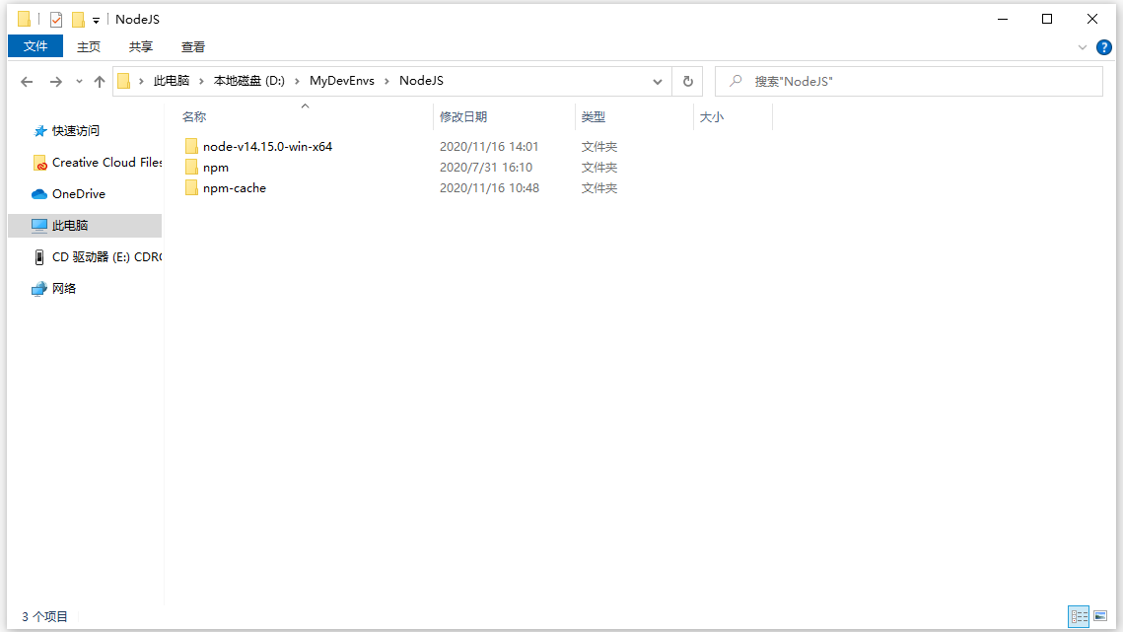The width and height of the screenshot is (1123, 632).
Task: Expand the address bar history dropdown
Action: [x=658, y=82]
